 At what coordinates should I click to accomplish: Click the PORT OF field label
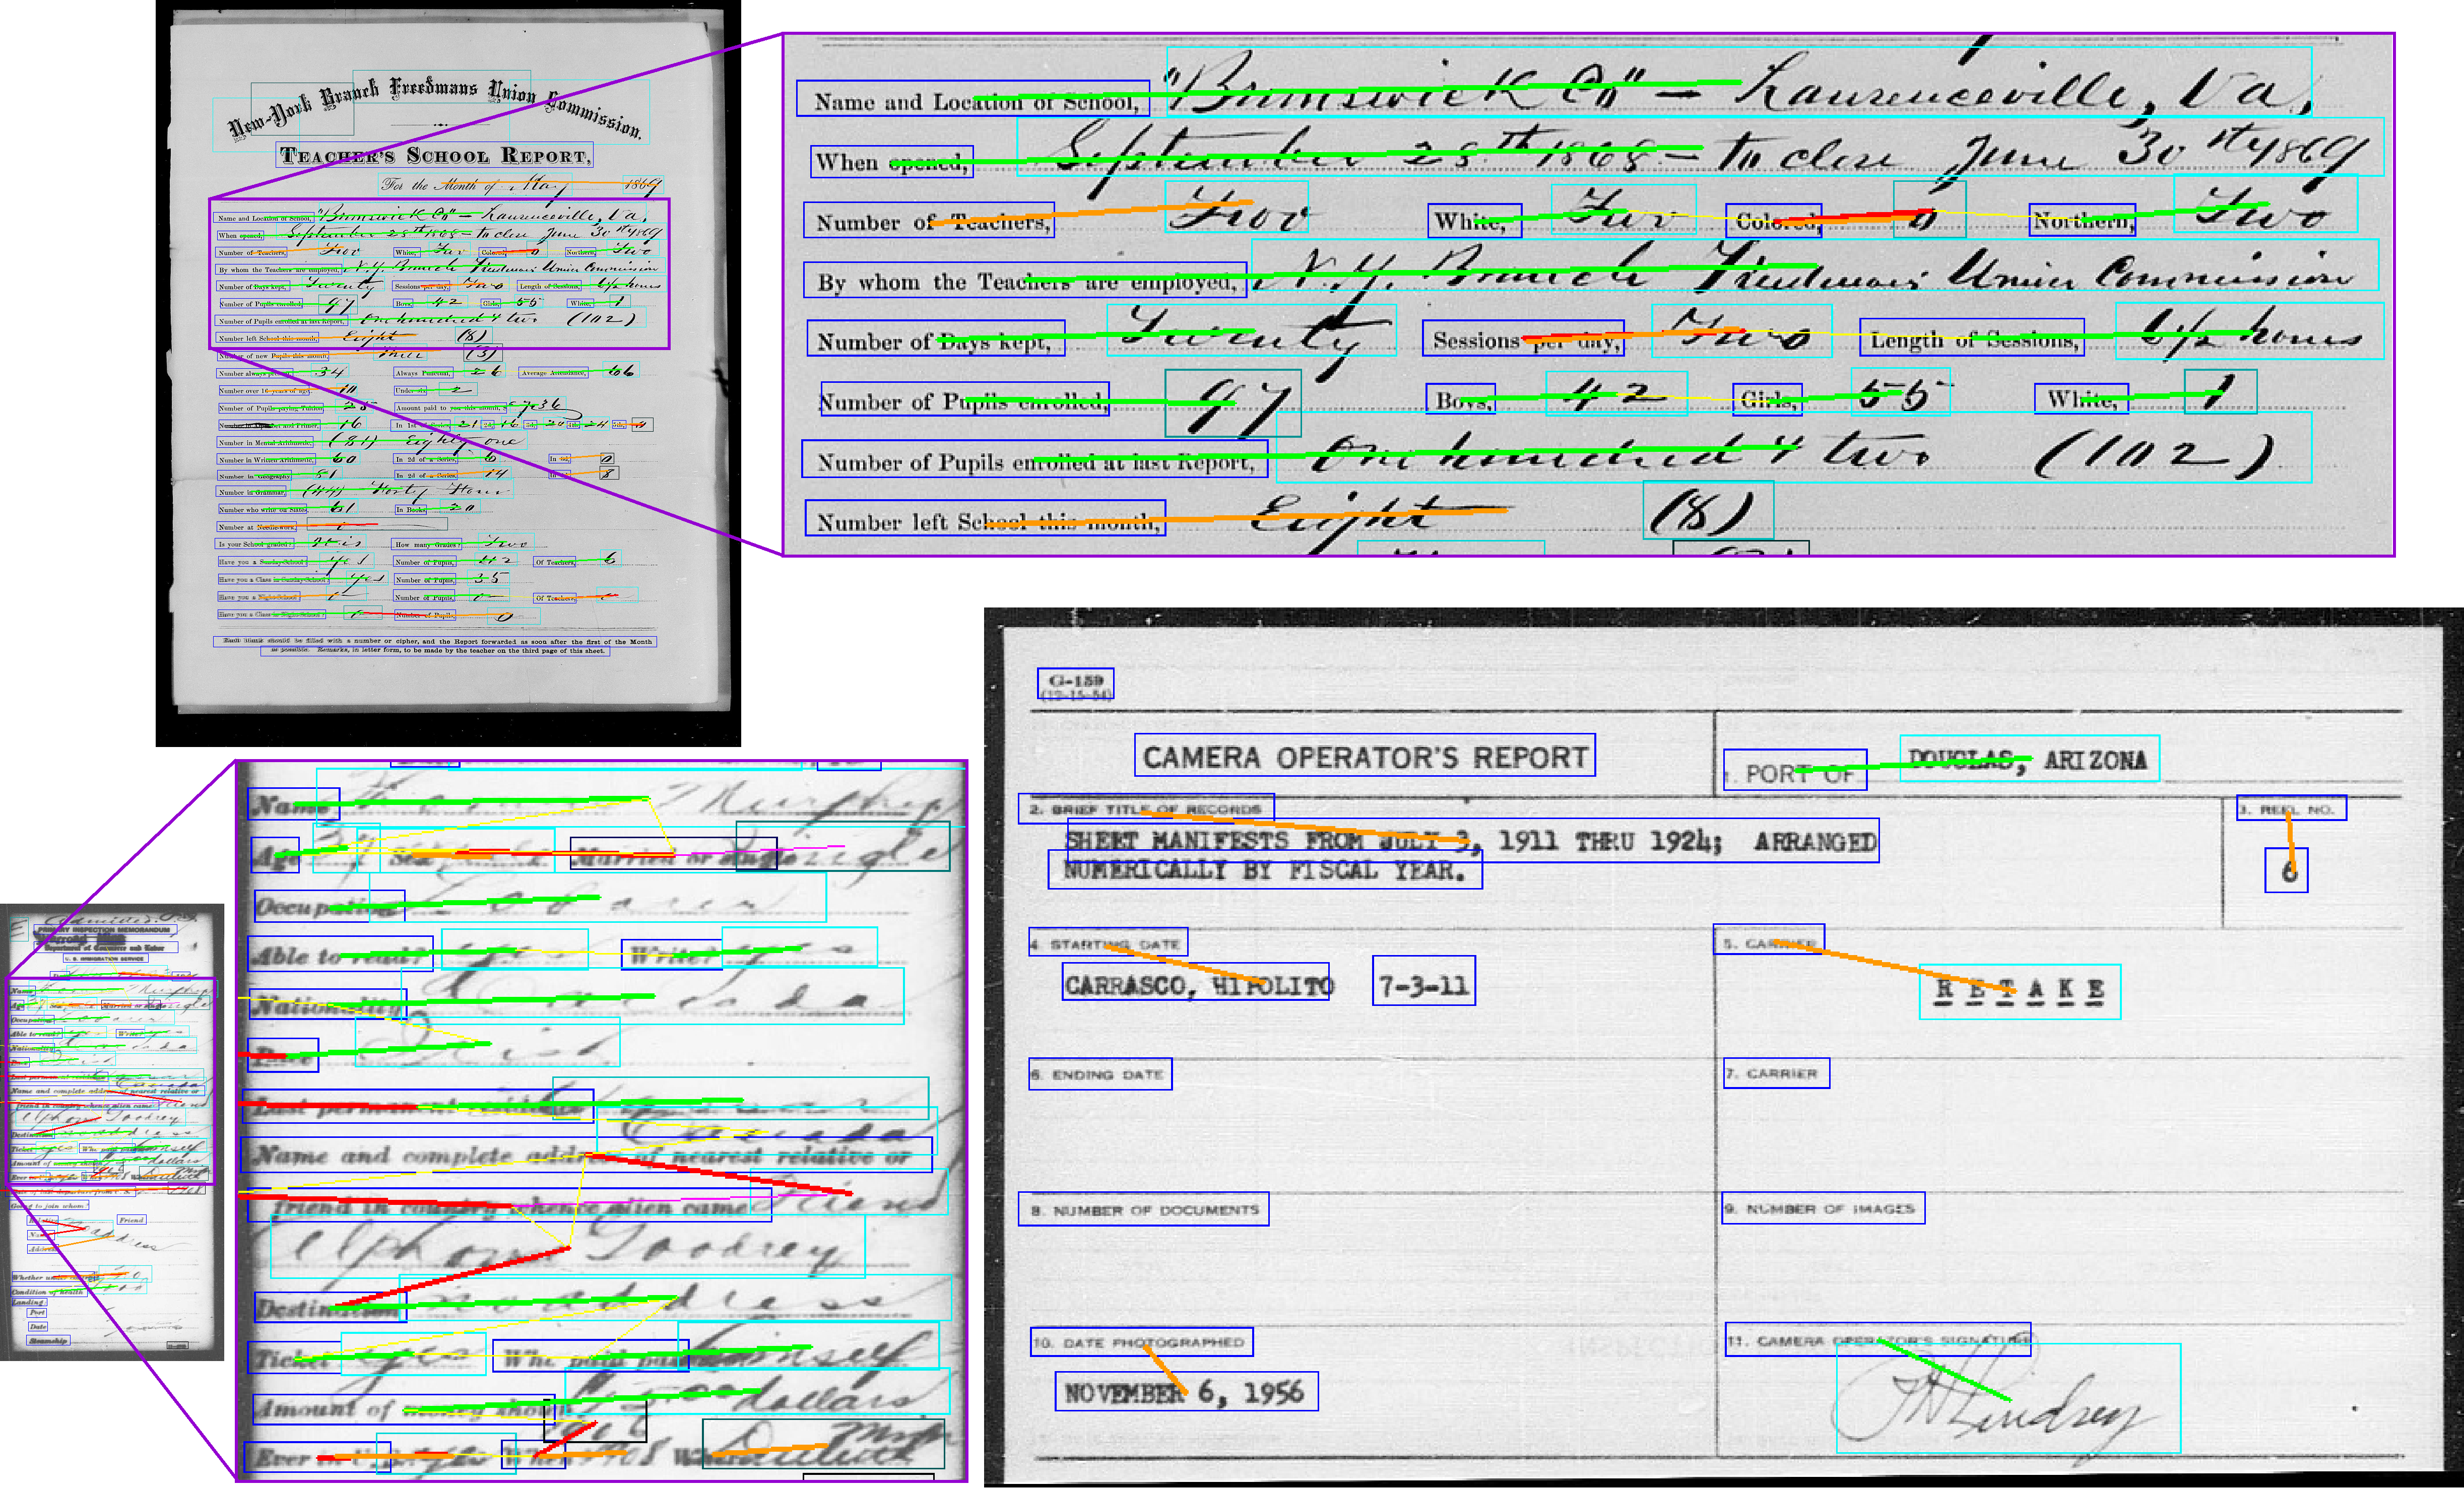[1794, 771]
